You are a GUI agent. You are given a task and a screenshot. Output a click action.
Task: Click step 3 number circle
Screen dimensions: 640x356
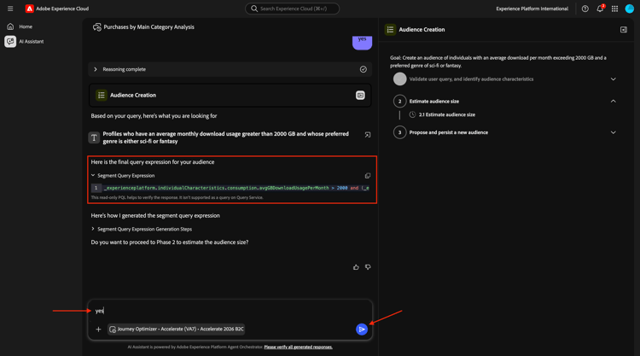pos(399,132)
